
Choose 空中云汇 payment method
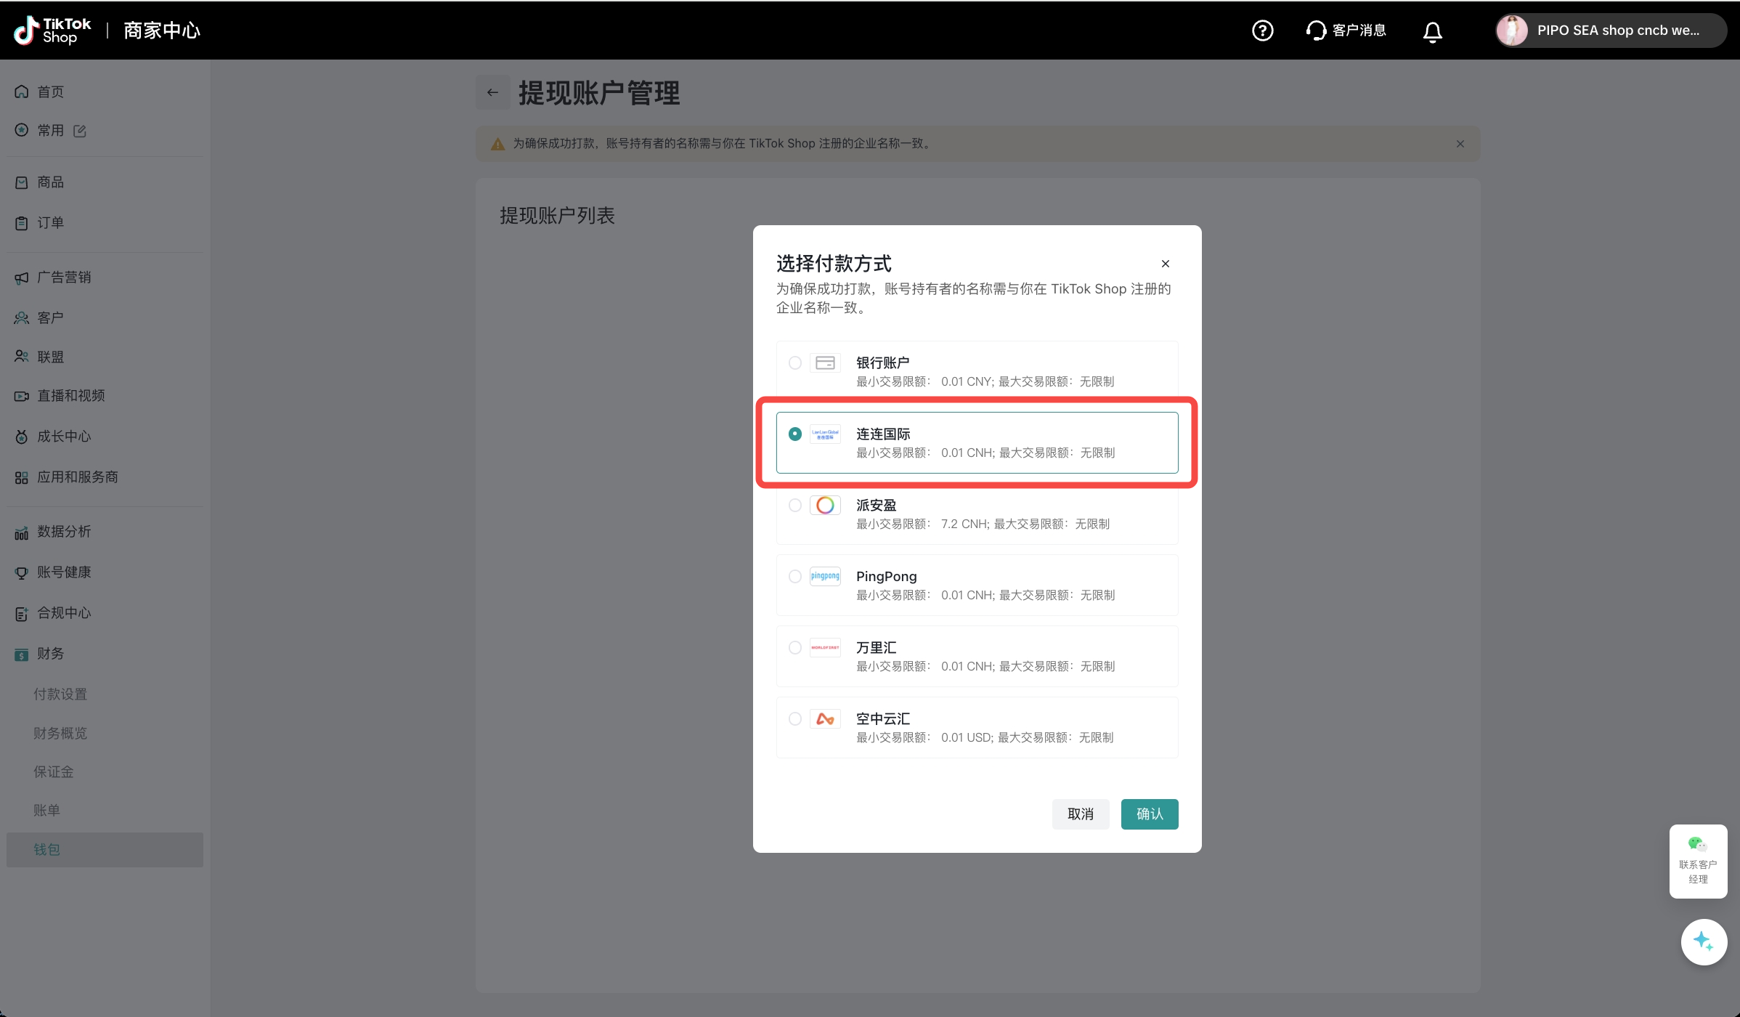[x=795, y=718]
